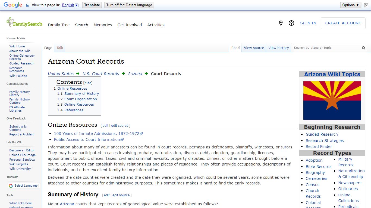Open Newspapers record type
371x208 pixels.
(350, 183)
